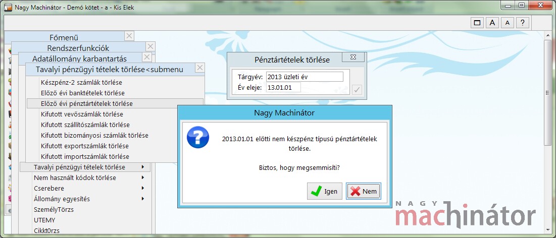Close the Pénztártételek törlése dialog
Viewport: 556px width, 238px height.
353,57
